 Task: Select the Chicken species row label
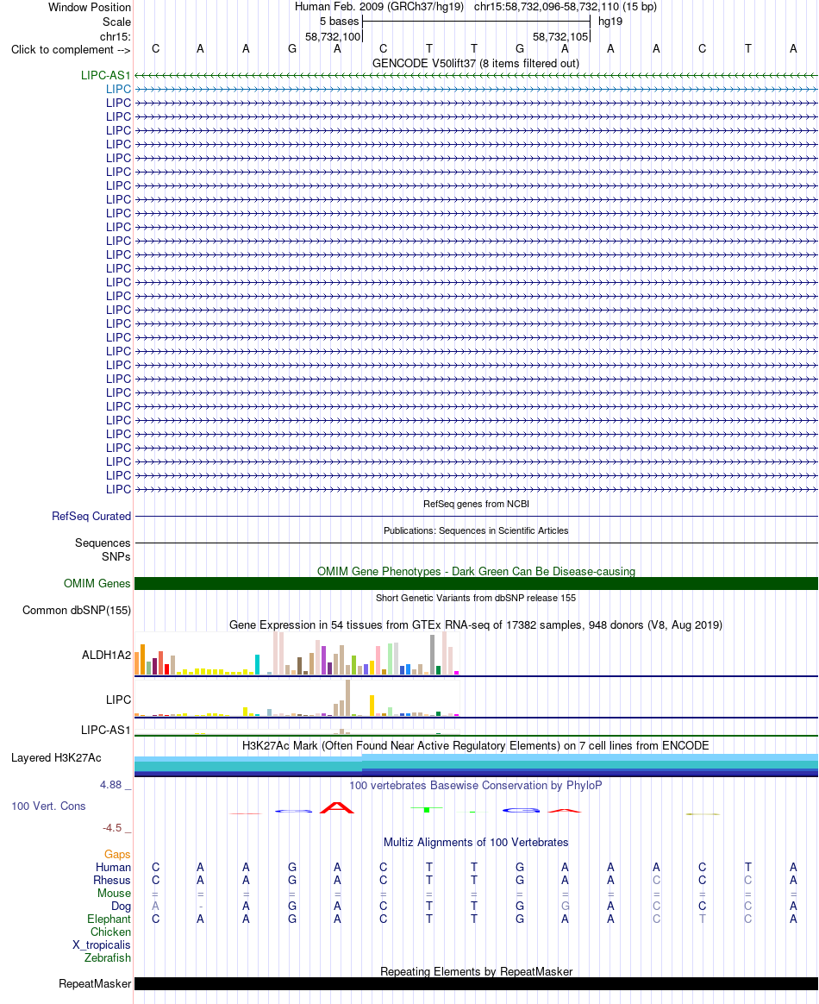coord(110,932)
